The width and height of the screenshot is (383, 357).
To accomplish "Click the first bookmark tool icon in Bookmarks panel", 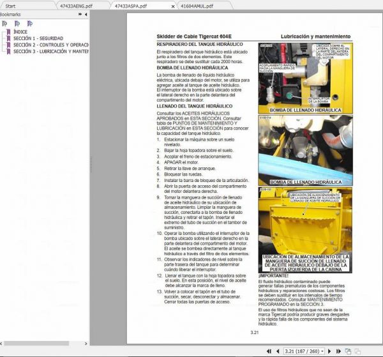I will 4,24.
